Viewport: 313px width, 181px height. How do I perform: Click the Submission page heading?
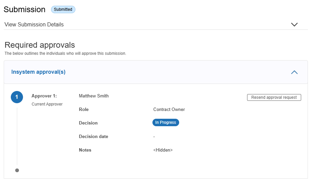click(25, 9)
